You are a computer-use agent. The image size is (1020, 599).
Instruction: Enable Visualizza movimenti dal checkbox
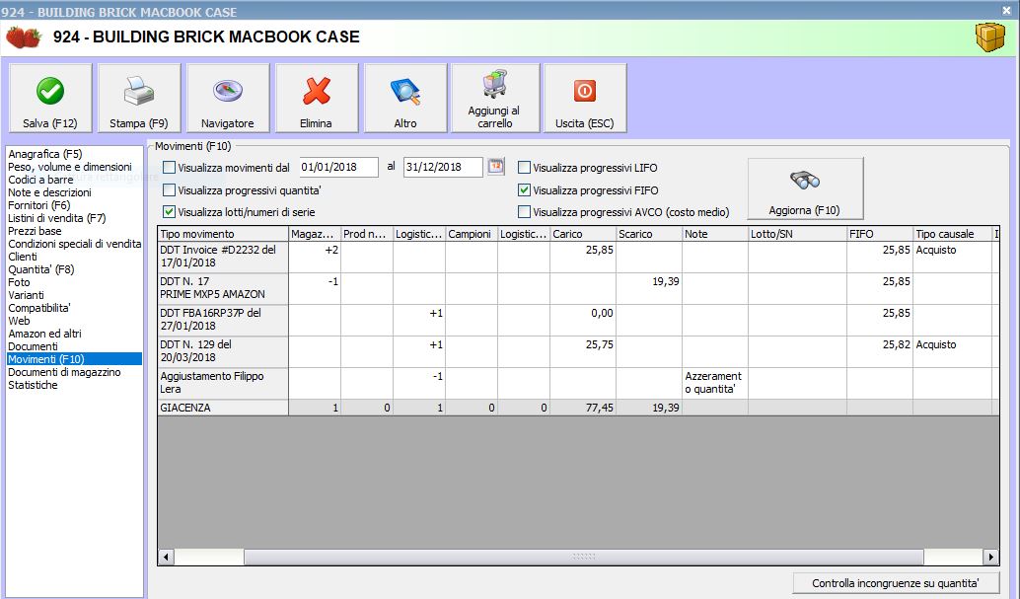[169, 168]
